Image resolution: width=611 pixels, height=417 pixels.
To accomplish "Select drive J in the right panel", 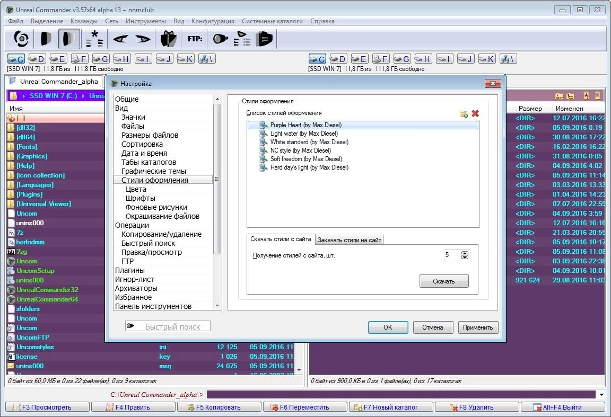I will coord(466,59).
